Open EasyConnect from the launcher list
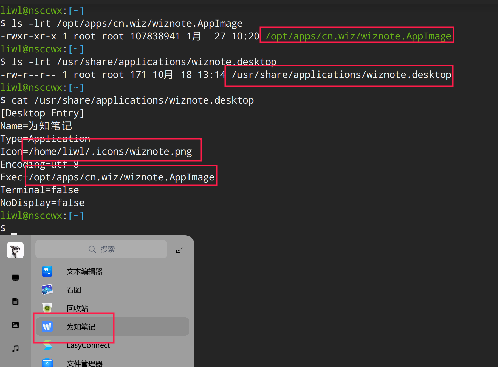 click(x=88, y=345)
